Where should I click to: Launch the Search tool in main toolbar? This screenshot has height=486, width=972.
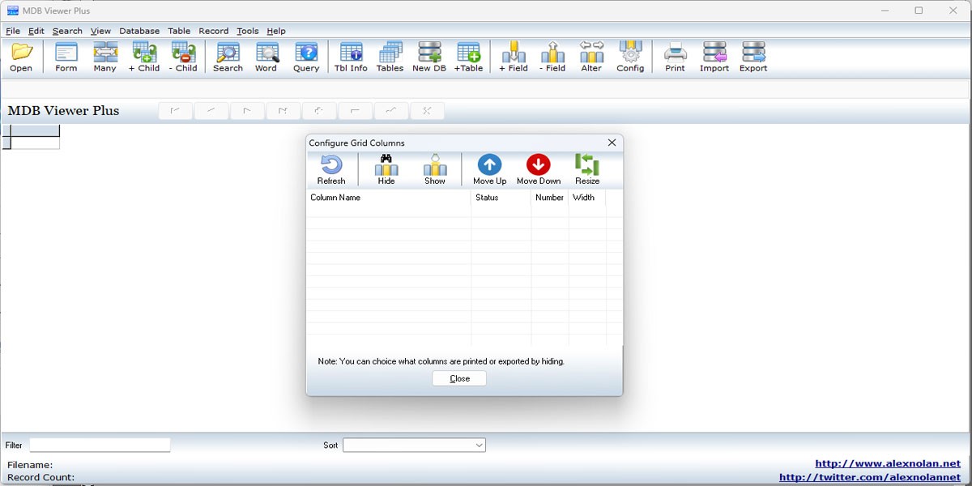(x=228, y=57)
